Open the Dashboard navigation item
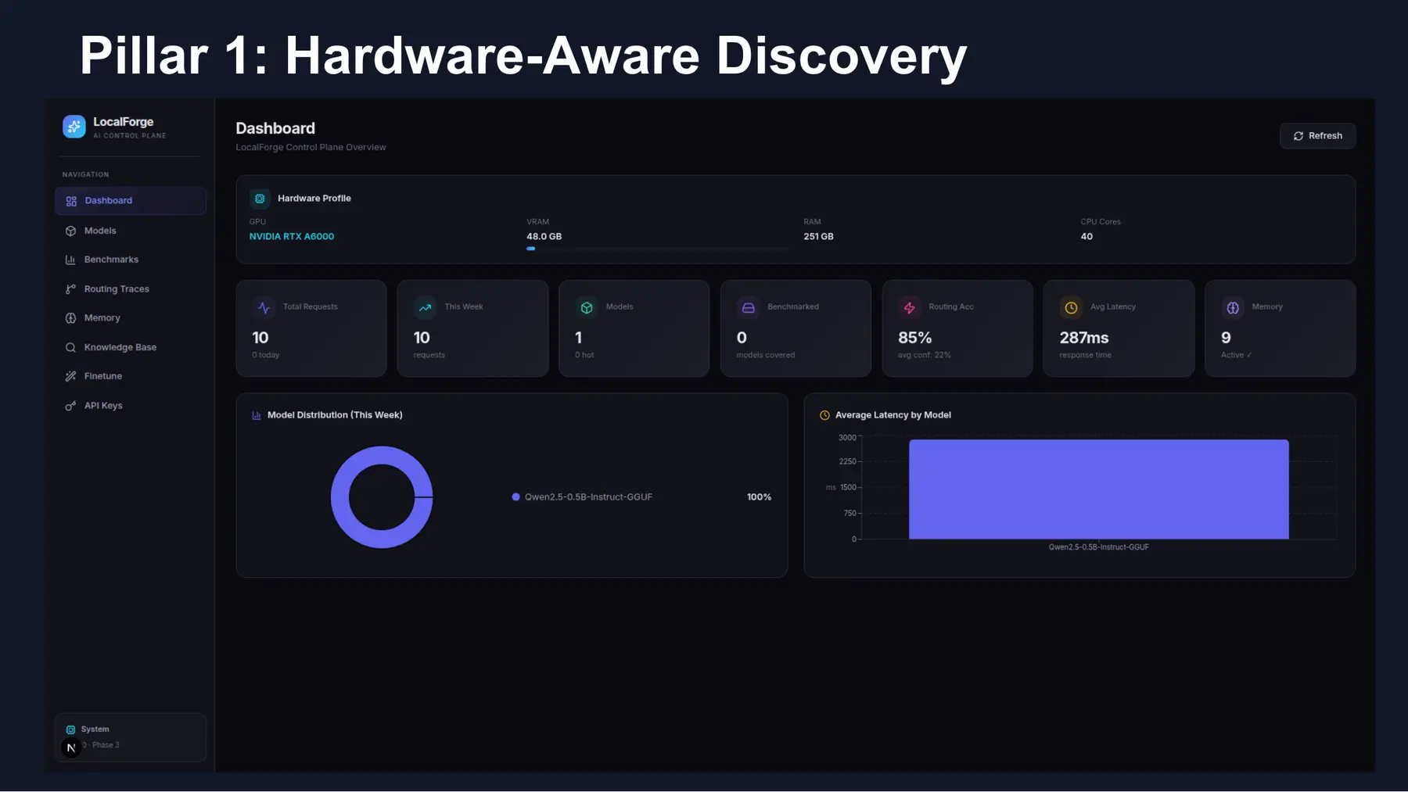Screen dimensions: 1408x792 coord(131,201)
